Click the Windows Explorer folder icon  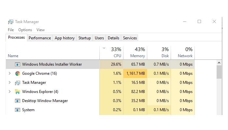click(18, 92)
